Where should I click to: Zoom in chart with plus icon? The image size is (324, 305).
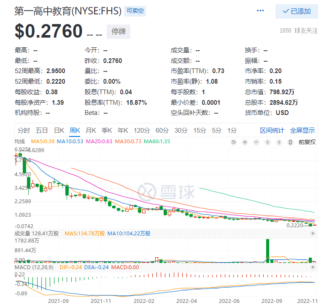coord(245,142)
